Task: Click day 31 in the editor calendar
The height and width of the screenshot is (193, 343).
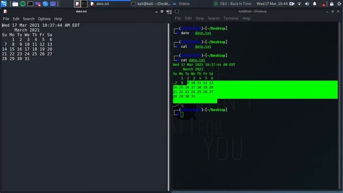Action: point(27,59)
